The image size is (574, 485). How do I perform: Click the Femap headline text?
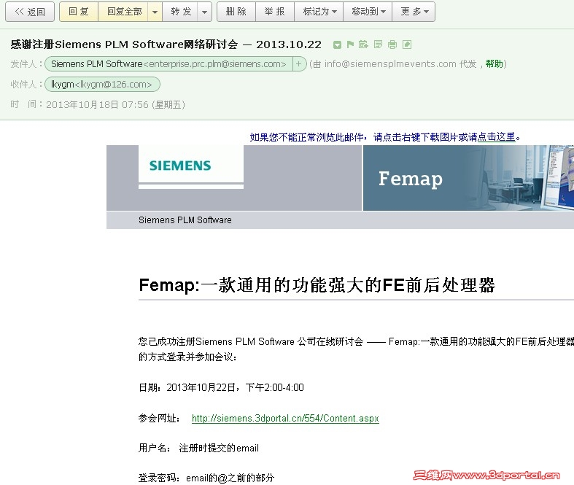coord(317,285)
